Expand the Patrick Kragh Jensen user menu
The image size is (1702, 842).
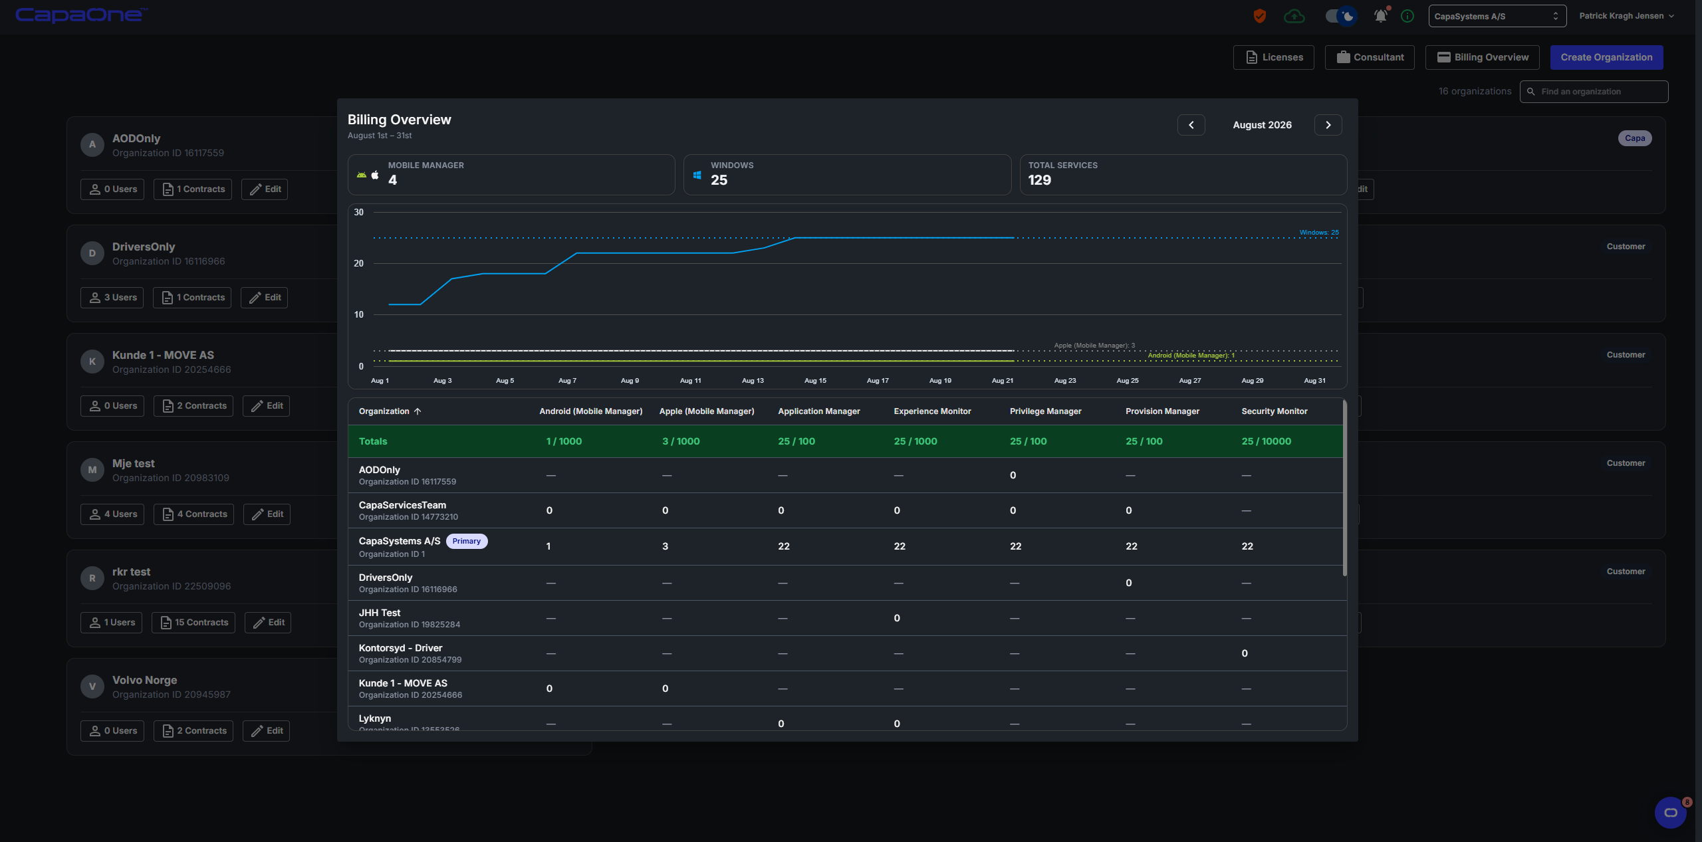coord(1626,16)
